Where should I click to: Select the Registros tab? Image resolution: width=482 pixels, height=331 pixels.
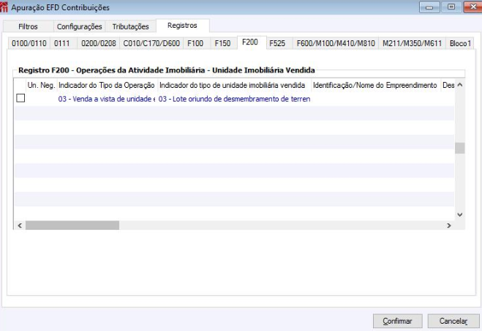(x=183, y=26)
